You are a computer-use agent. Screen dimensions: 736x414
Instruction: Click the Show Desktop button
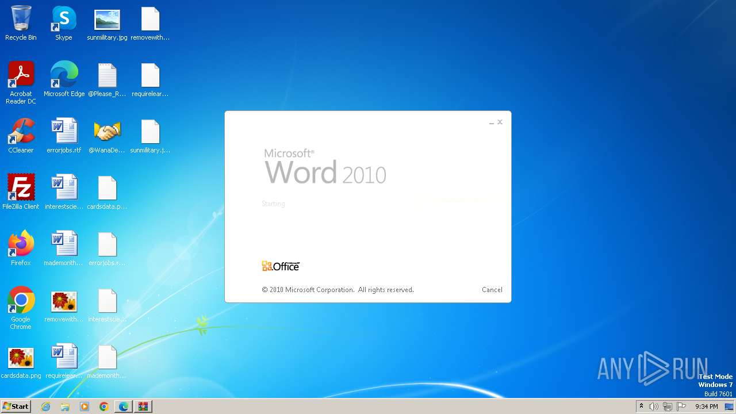pos(730,407)
